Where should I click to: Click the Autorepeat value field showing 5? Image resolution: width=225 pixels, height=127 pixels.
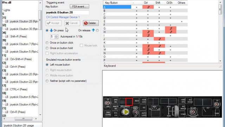(53, 37)
